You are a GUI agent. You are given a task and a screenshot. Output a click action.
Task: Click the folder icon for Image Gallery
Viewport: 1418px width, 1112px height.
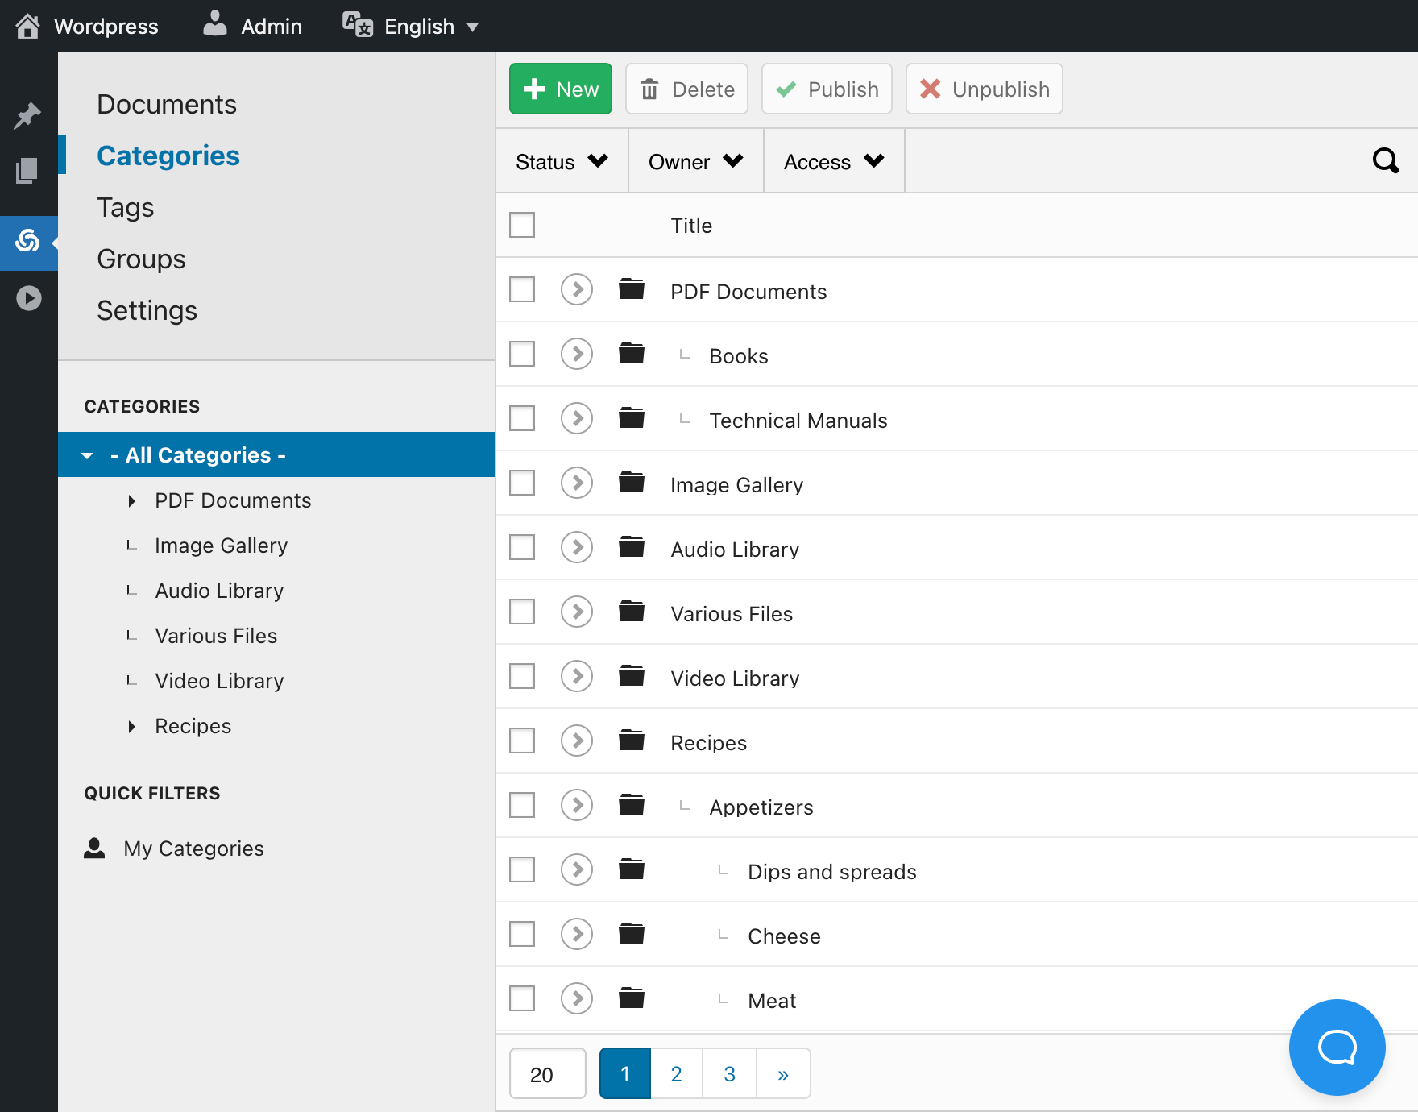631,483
